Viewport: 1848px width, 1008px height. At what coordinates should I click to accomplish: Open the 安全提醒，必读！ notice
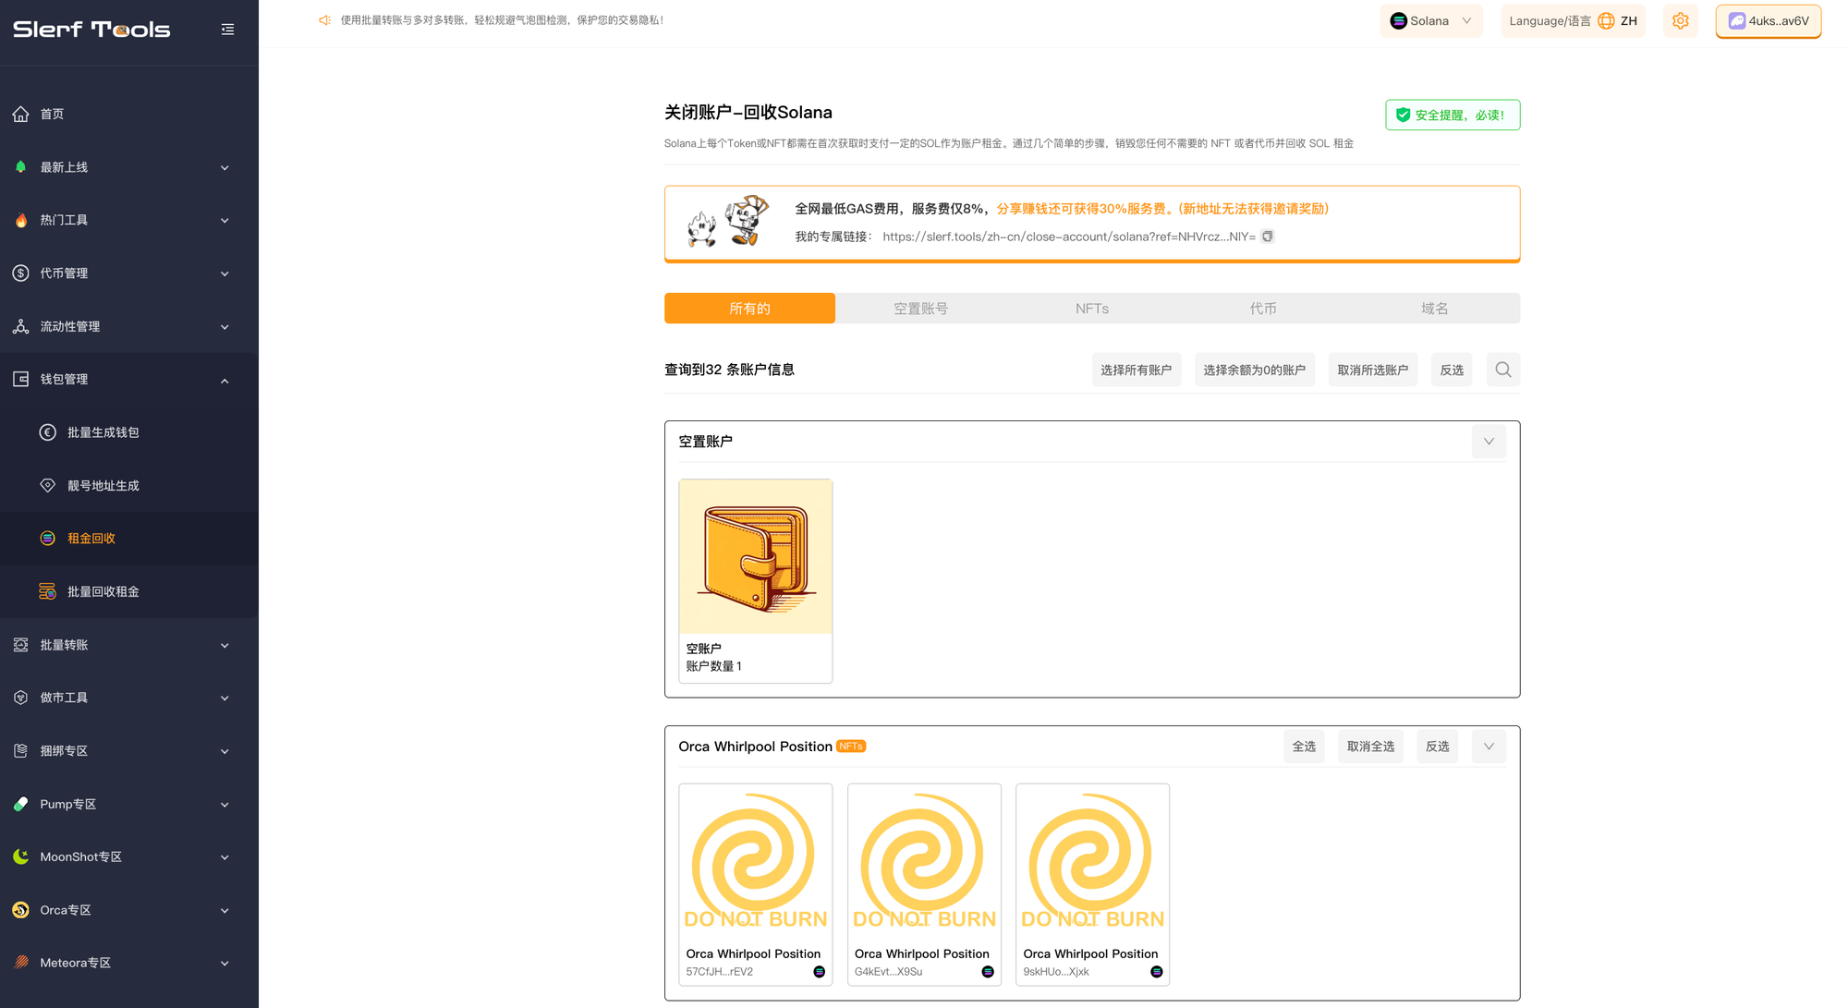[1453, 115]
